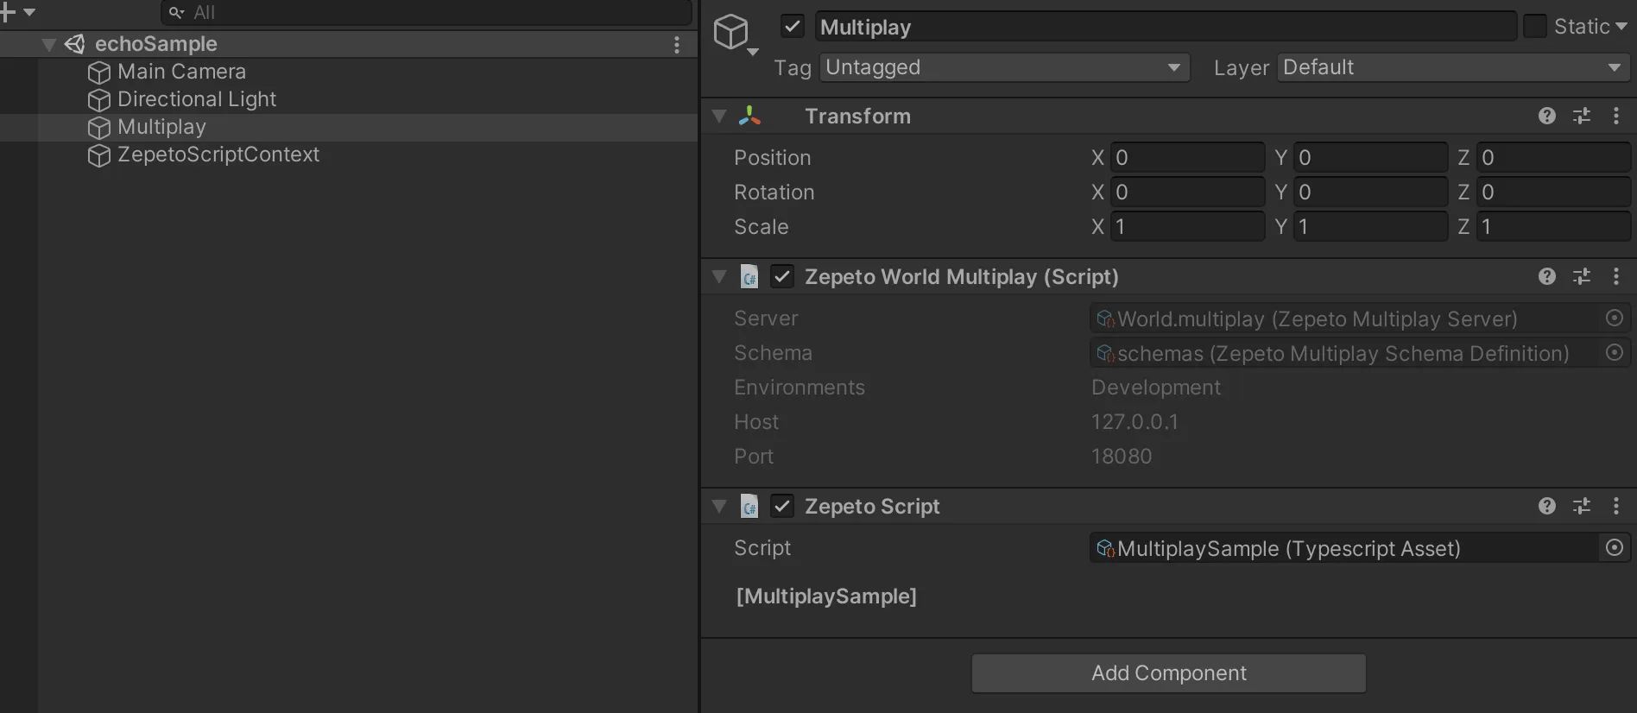Collapse the echoSample scene foldout
The height and width of the screenshot is (713, 1637).
coord(49,44)
